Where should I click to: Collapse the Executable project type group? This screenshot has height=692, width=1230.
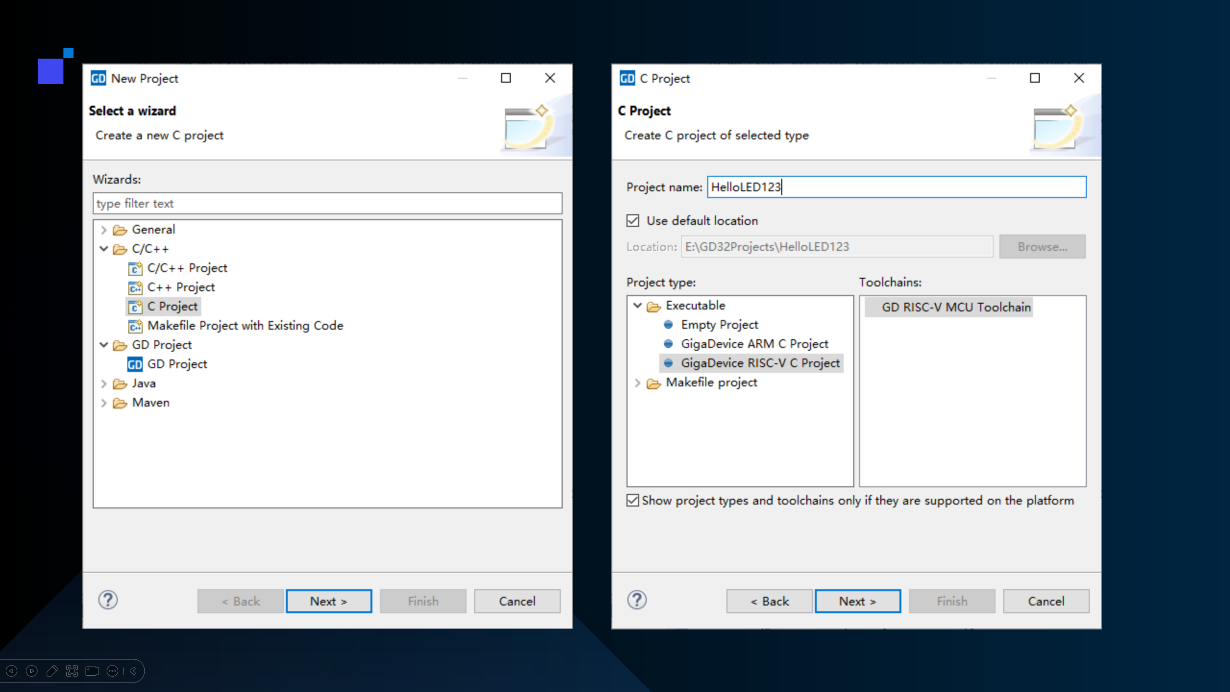[x=638, y=306]
